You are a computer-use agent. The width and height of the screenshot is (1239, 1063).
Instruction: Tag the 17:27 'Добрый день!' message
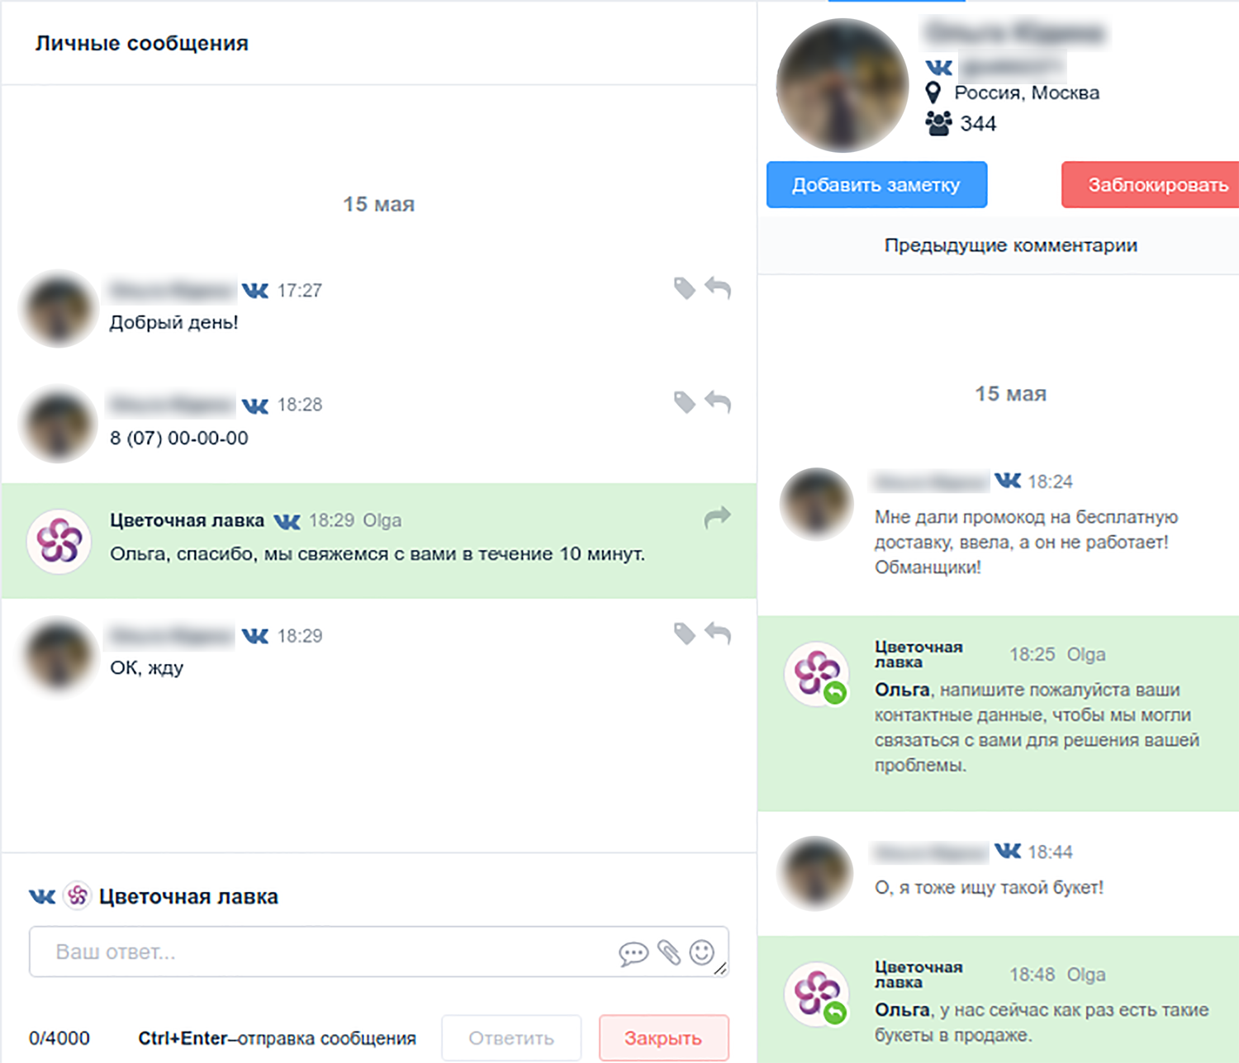tap(684, 288)
